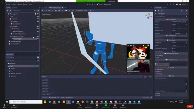Click the list selectable nodes icon
The width and height of the screenshot is (194, 109).
tap(56, 11)
